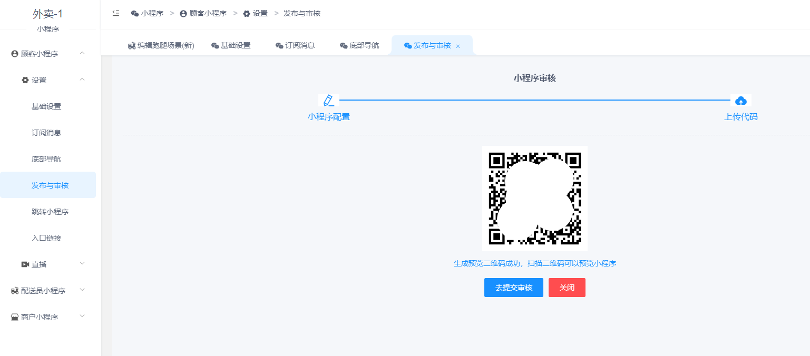
Task: Click 发布与审核 breadcrumb text
Action: click(x=302, y=14)
